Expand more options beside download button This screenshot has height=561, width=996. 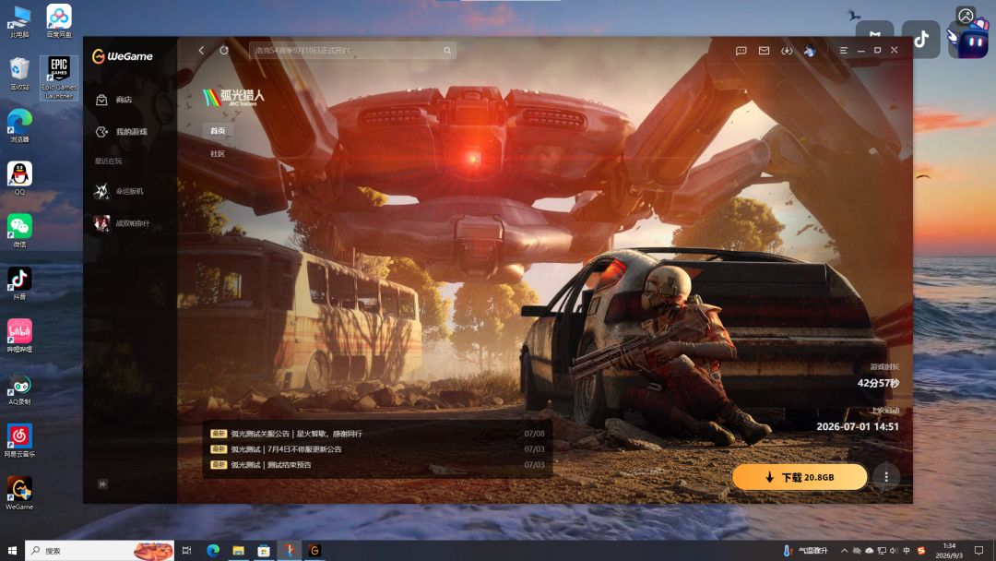pyautogui.click(x=886, y=476)
